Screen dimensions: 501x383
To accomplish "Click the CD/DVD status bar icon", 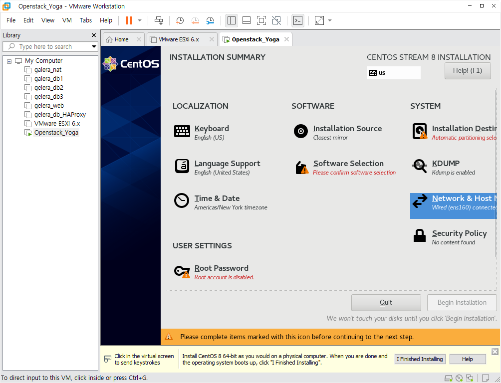I will click(x=459, y=379).
